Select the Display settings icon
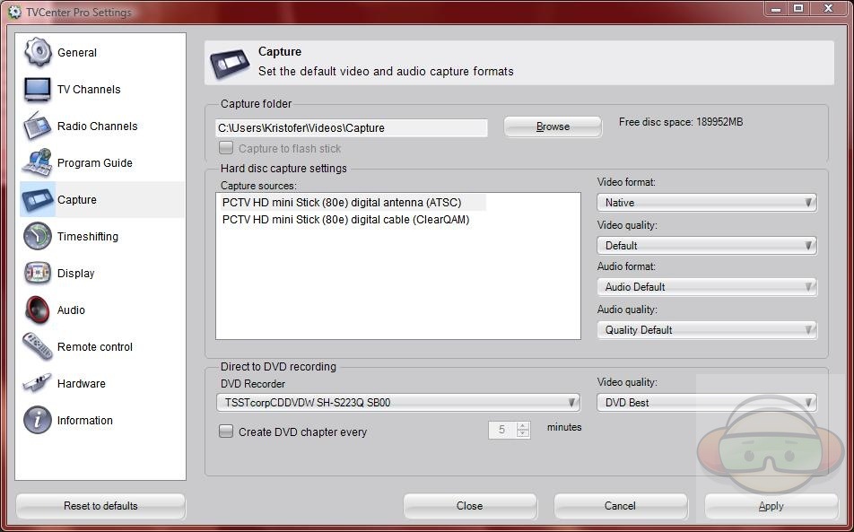The height and width of the screenshot is (532, 854). (38, 273)
